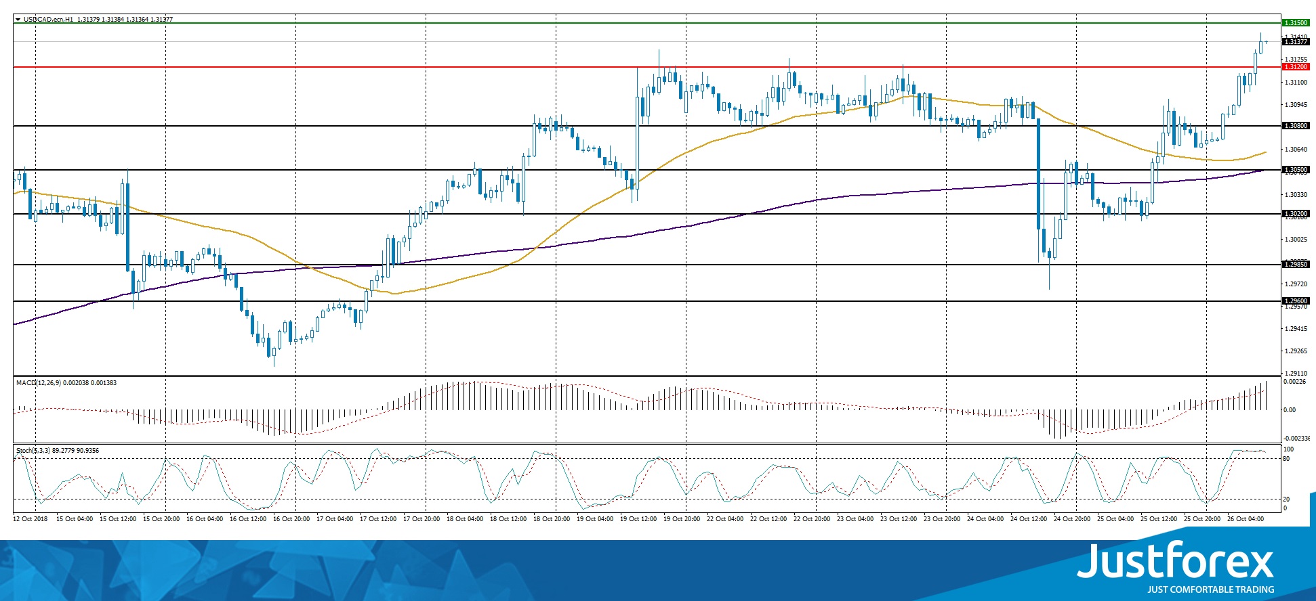The width and height of the screenshot is (1316, 601).
Task: Click the 24 Oct 20:00 time label
Action: tap(1072, 519)
